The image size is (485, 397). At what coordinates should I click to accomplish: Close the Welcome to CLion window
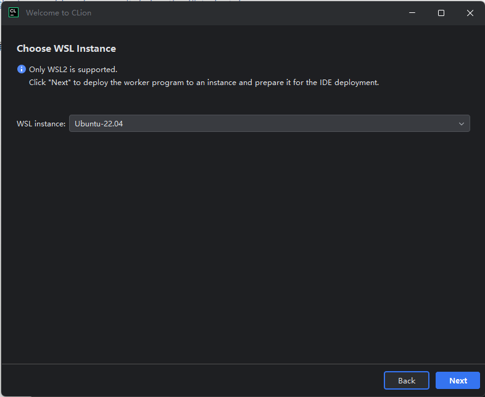(x=470, y=13)
